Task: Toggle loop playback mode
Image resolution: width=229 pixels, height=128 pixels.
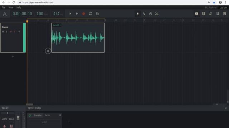Action: coord(91,14)
